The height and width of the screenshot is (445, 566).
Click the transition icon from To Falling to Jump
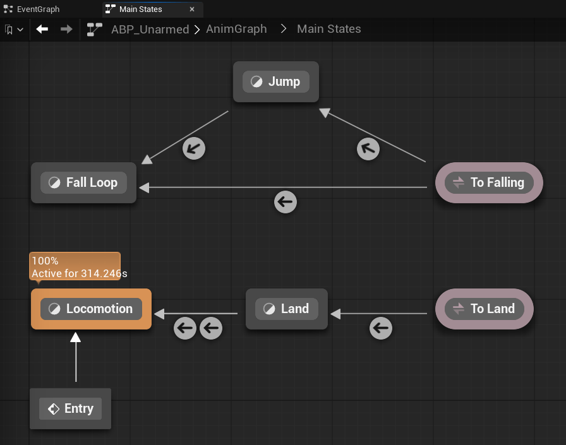coord(368,149)
